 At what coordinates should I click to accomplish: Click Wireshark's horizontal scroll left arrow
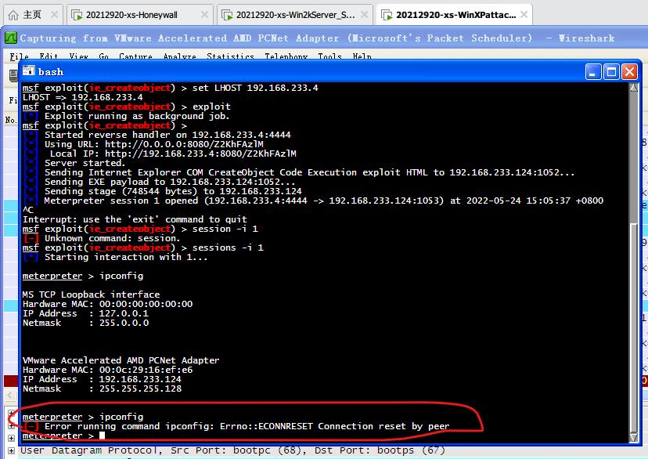10,396
